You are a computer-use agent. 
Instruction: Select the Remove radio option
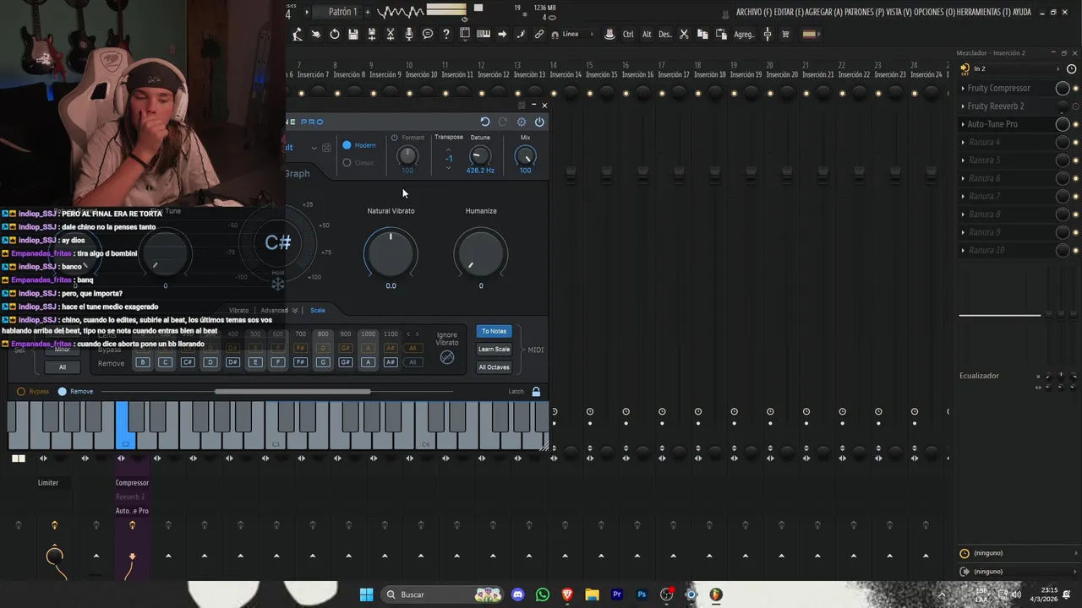[x=62, y=392]
